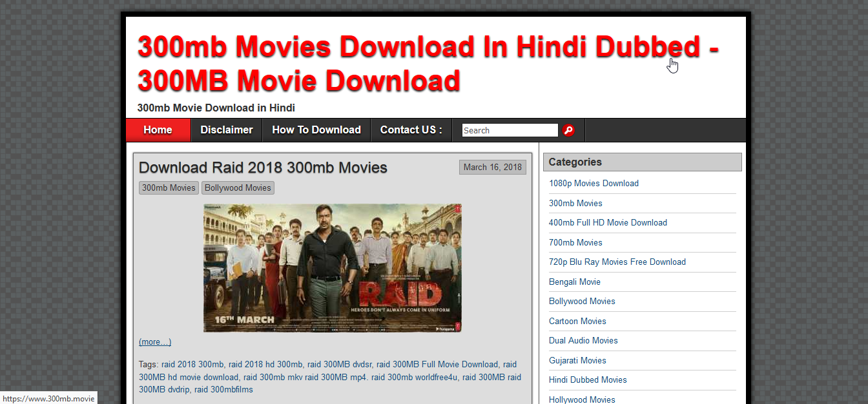Open category Cartoon Movies

point(577,321)
